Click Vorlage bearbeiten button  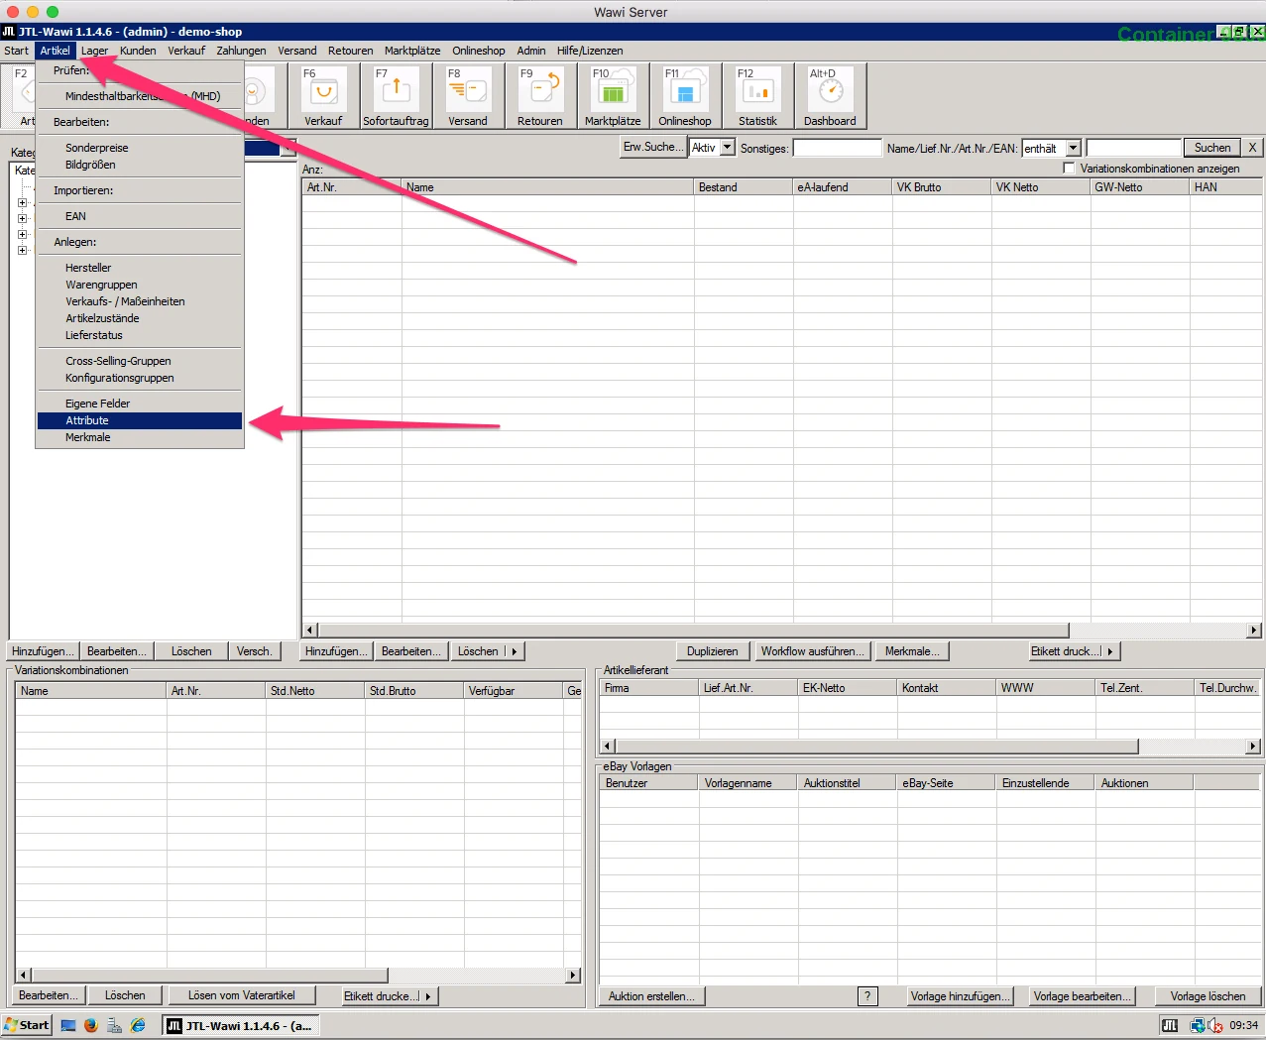tap(1081, 996)
